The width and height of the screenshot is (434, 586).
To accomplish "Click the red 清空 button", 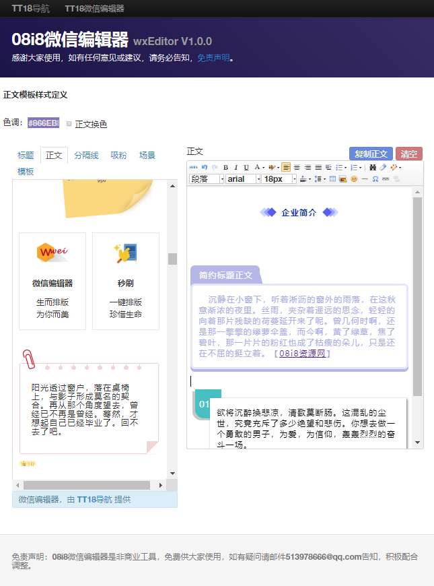I will coord(409,154).
